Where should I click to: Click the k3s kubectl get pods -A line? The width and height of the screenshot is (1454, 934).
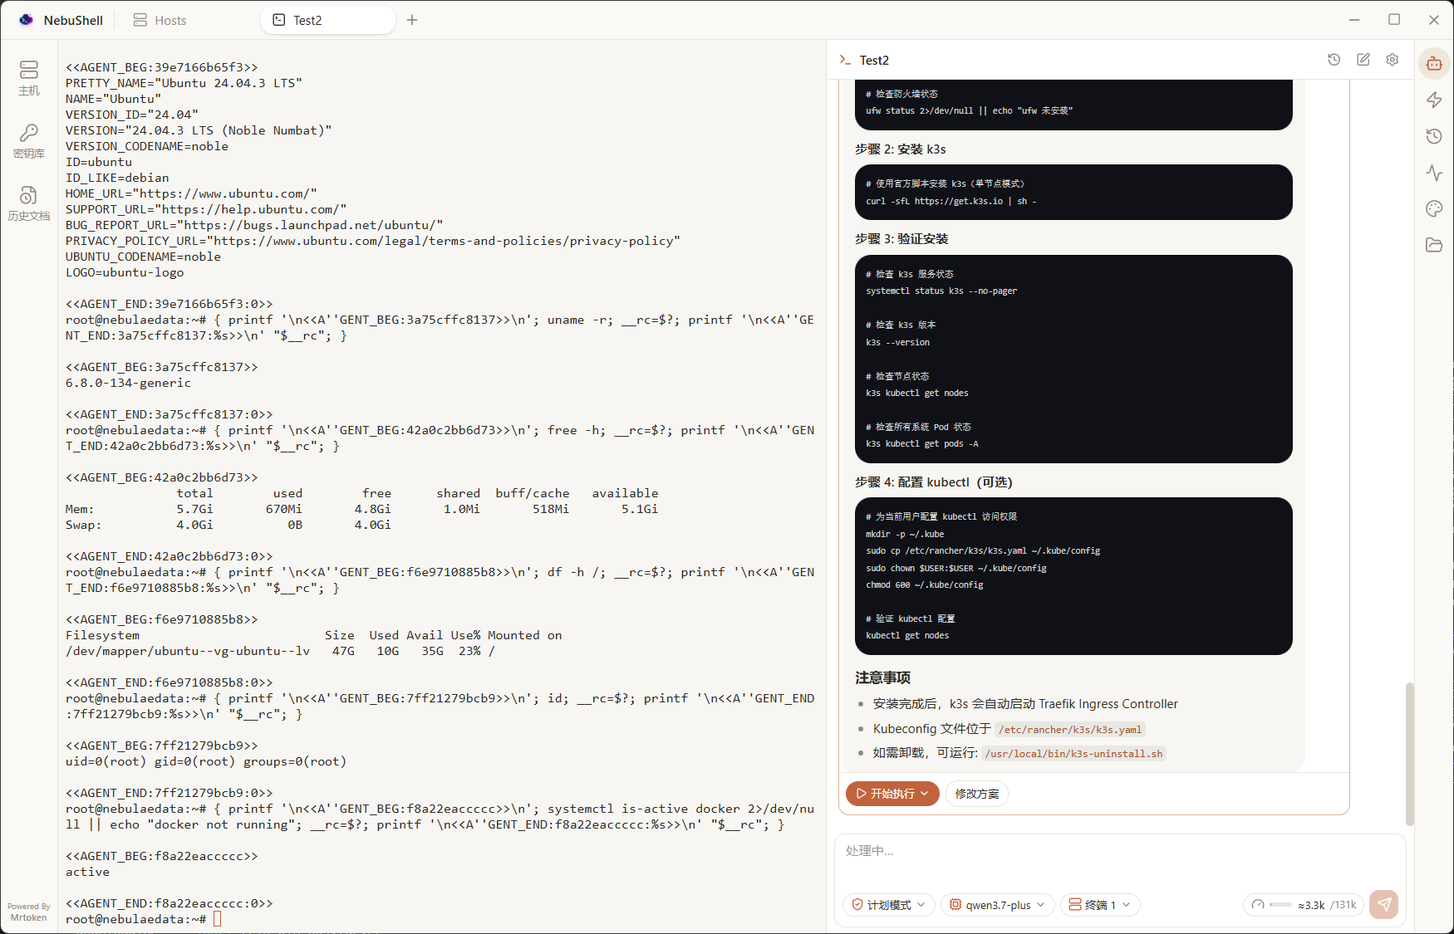click(x=922, y=443)
